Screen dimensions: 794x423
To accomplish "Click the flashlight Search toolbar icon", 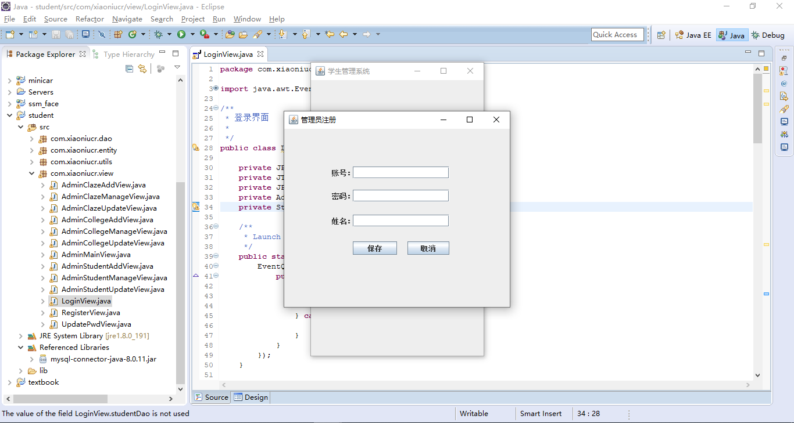I will 257,35.
